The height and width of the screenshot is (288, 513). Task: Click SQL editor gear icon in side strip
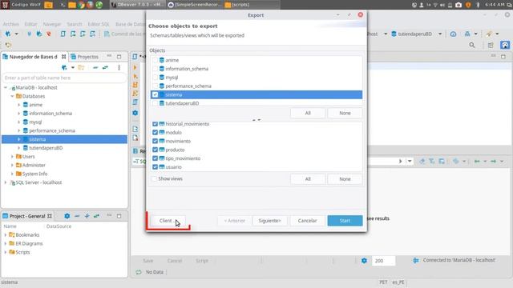(x=135, y=113)
